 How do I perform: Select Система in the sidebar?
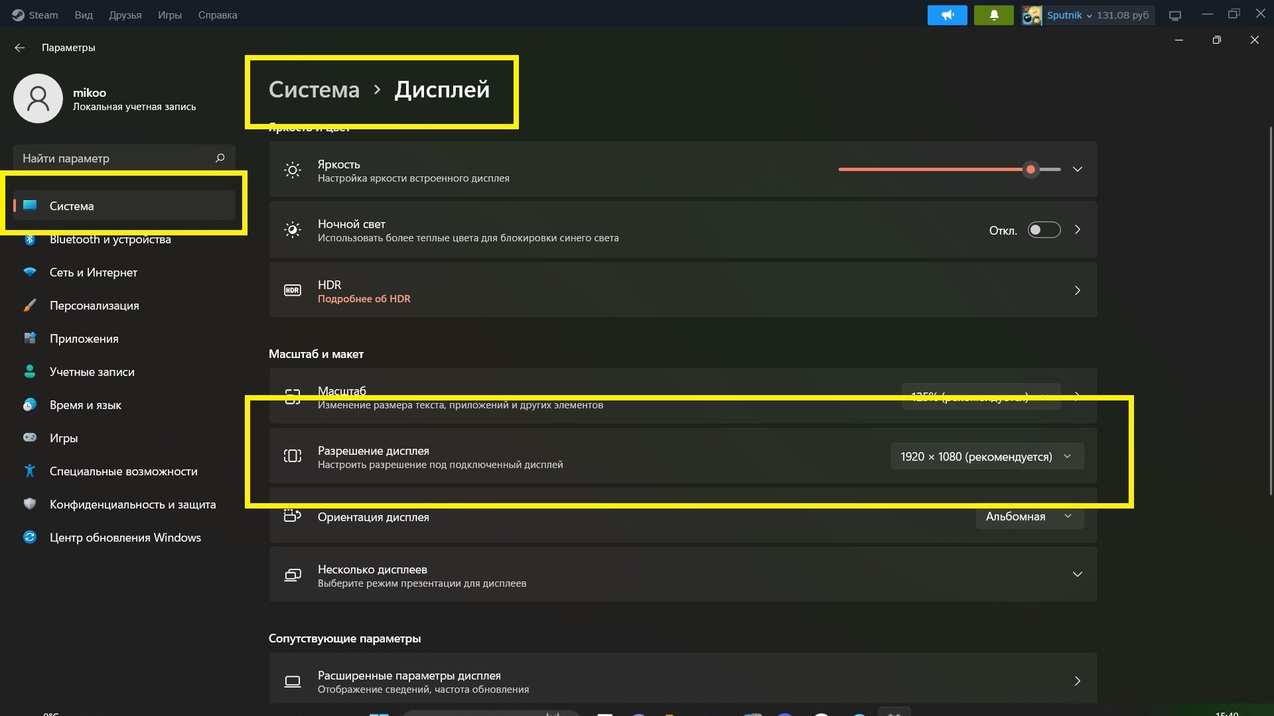124,206
